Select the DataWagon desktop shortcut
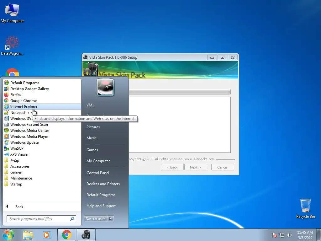The width and height of the screenshot is (321, 241). tap(12, 46)
